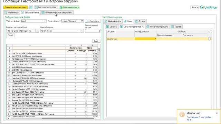Image resolution: width=221 pixels, height=124 pixels.
Task: Click the Прочитать button
Action: [x=93, y=21]
